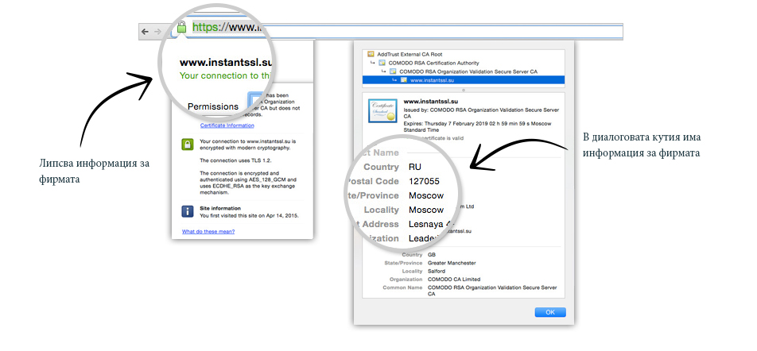Screen dimensions: 757x351
Task: Click the AddTrust root certificate icon
Action: point(371,55)
